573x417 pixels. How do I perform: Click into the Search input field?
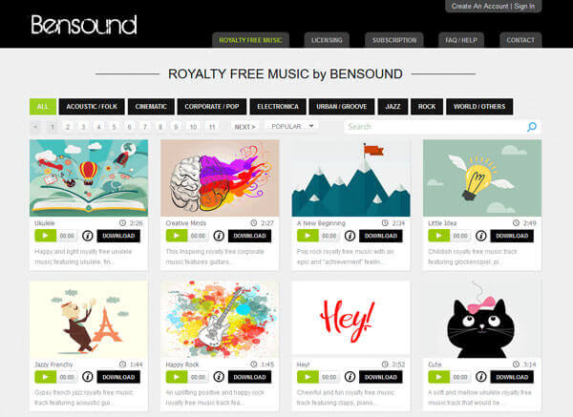coord(435,127)
